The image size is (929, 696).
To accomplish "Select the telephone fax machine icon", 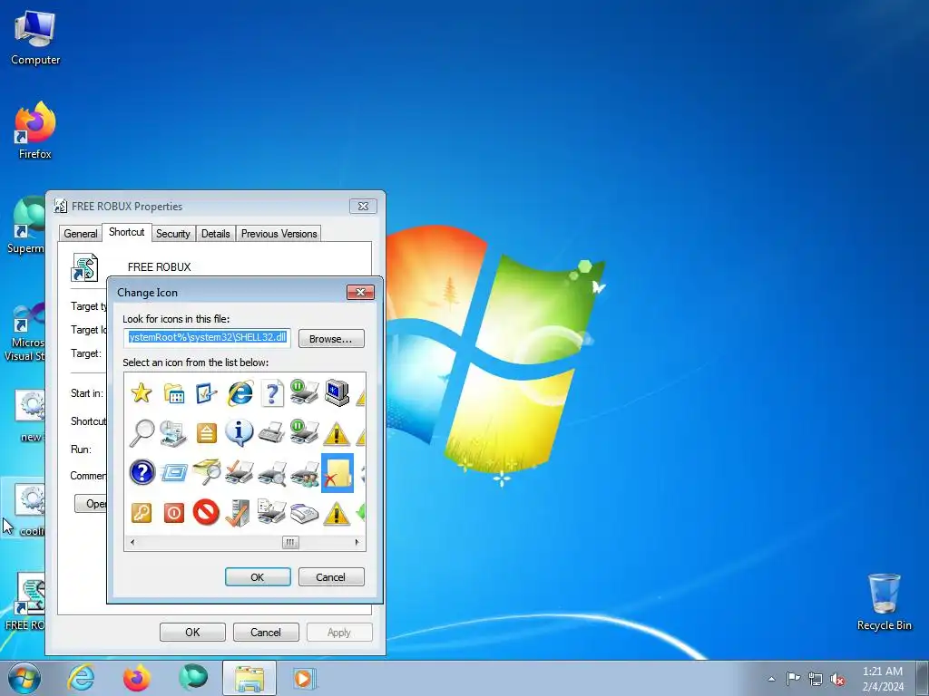I will click(305, 513).
